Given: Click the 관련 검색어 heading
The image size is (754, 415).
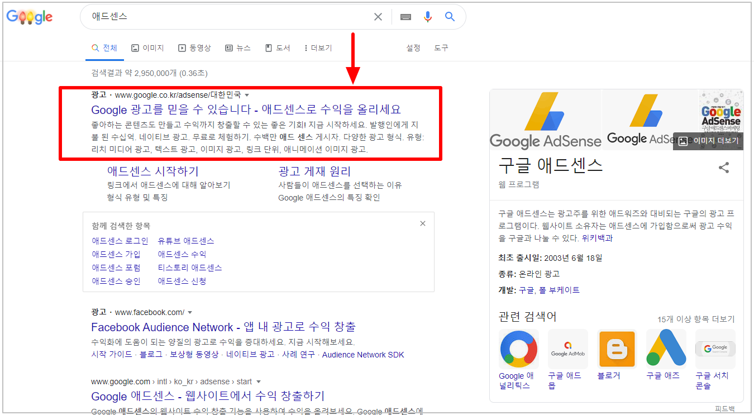Looking at the screenshot, I should pyautogui.click(x=527, y=317).
